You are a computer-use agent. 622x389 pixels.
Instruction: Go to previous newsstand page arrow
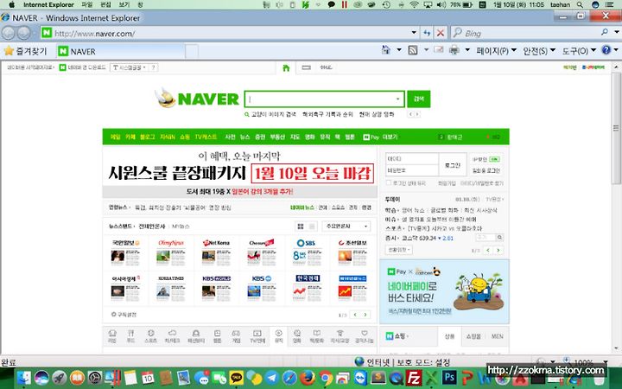coord(355,315)
